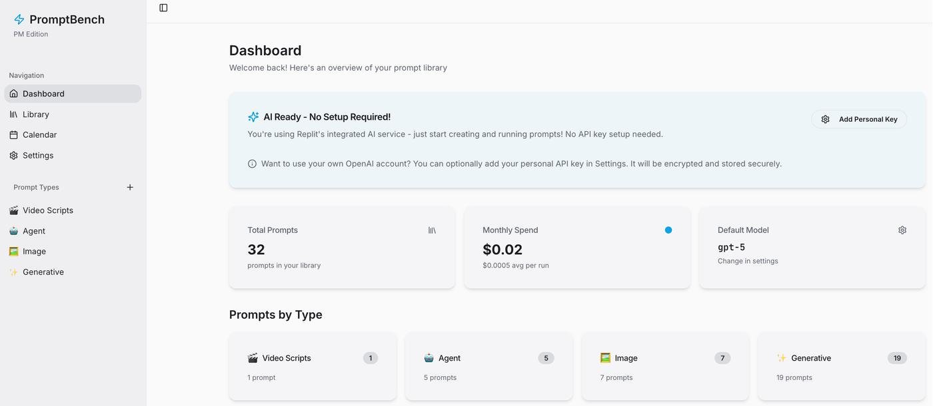Click the AI Ready sparkle icon
This screenshot has width=933, height=406.
click(253, 117)
